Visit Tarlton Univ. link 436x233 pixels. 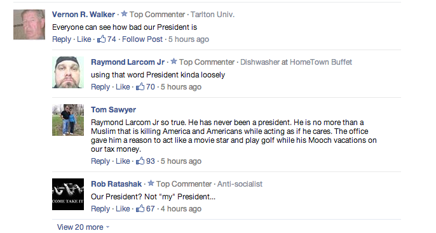pyautogui.click(x=212, y=15)
